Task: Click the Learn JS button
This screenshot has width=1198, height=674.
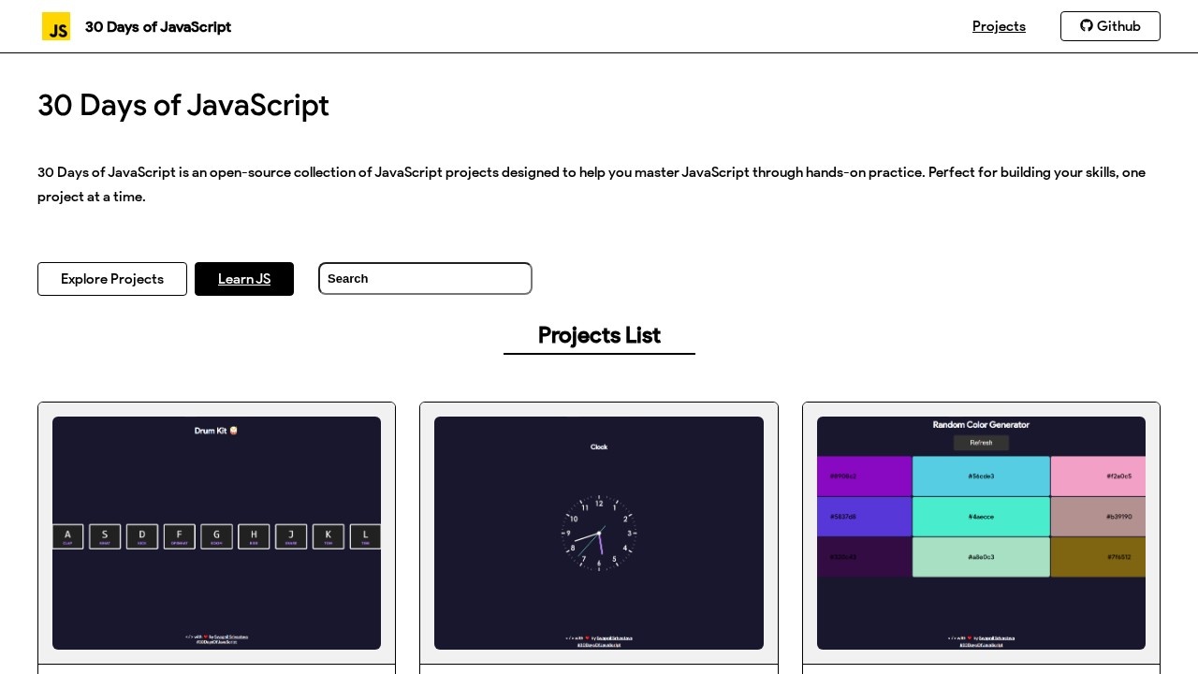Action: (x=244, y=279)
